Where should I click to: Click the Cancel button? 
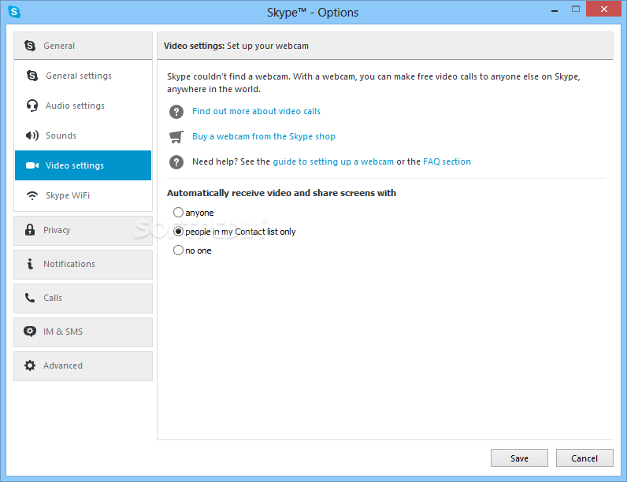click(x=584, y=458)
